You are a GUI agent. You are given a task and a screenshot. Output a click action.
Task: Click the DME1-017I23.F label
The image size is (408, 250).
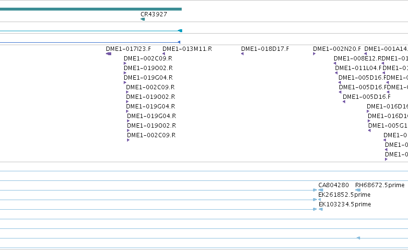[128, 49]
